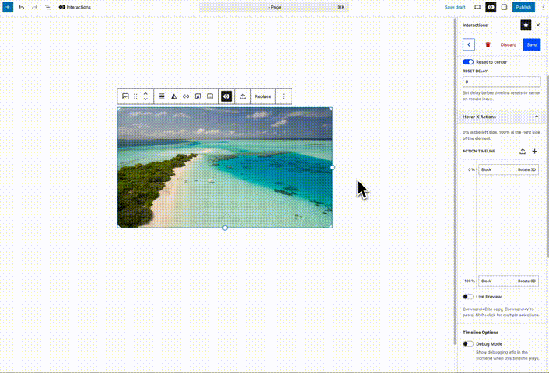Enable the Live Preview toggle
Viewport: 549px width, 373px height.
pos(468,296)
